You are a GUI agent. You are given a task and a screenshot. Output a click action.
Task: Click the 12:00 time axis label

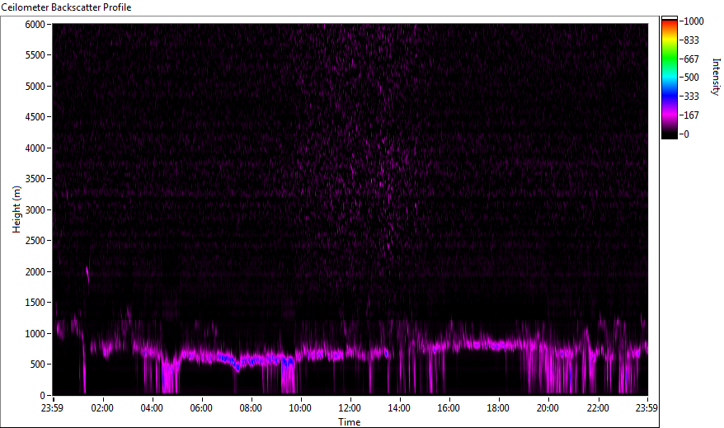click(x=350, y=408)
